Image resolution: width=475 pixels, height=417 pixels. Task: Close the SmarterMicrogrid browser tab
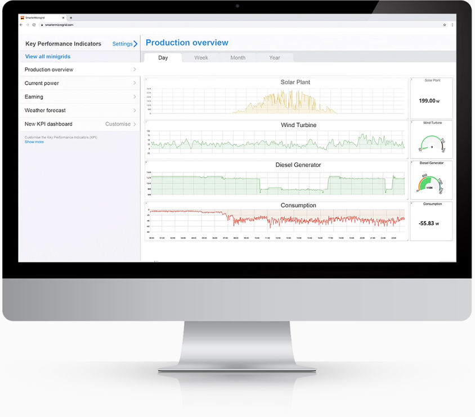tap(63, 18)
